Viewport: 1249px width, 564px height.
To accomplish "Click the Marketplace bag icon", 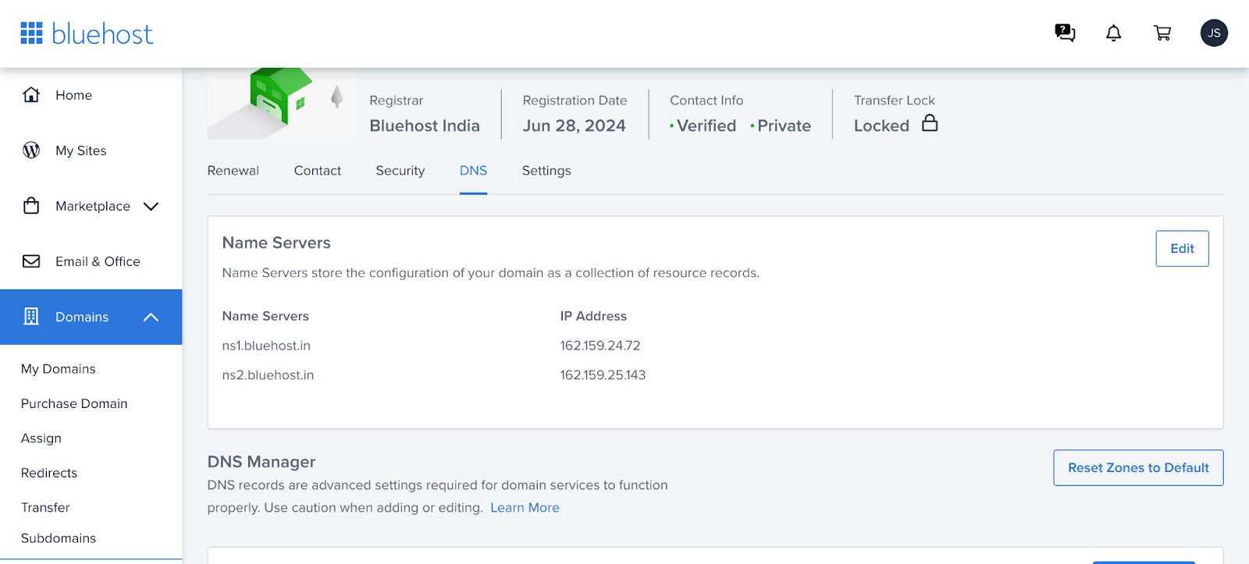I will click(x=31, y=206).
